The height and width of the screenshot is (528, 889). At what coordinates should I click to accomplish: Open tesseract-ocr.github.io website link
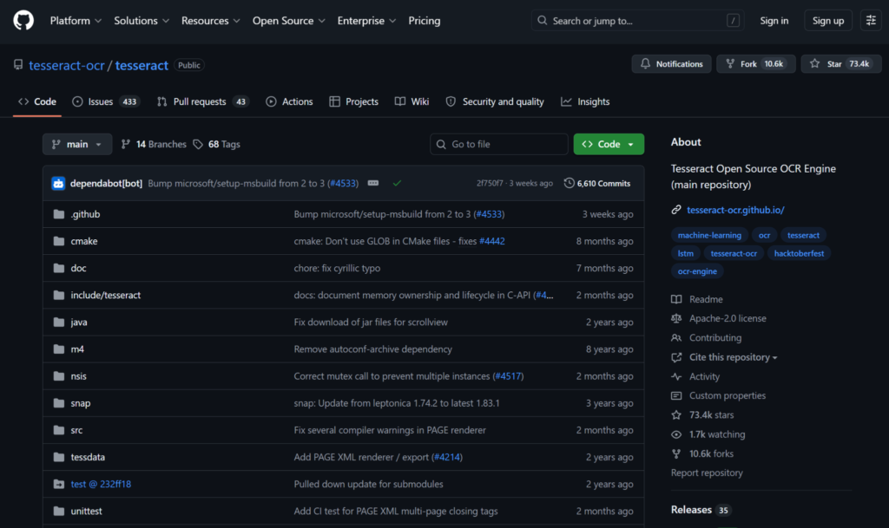tap(734, 210)
